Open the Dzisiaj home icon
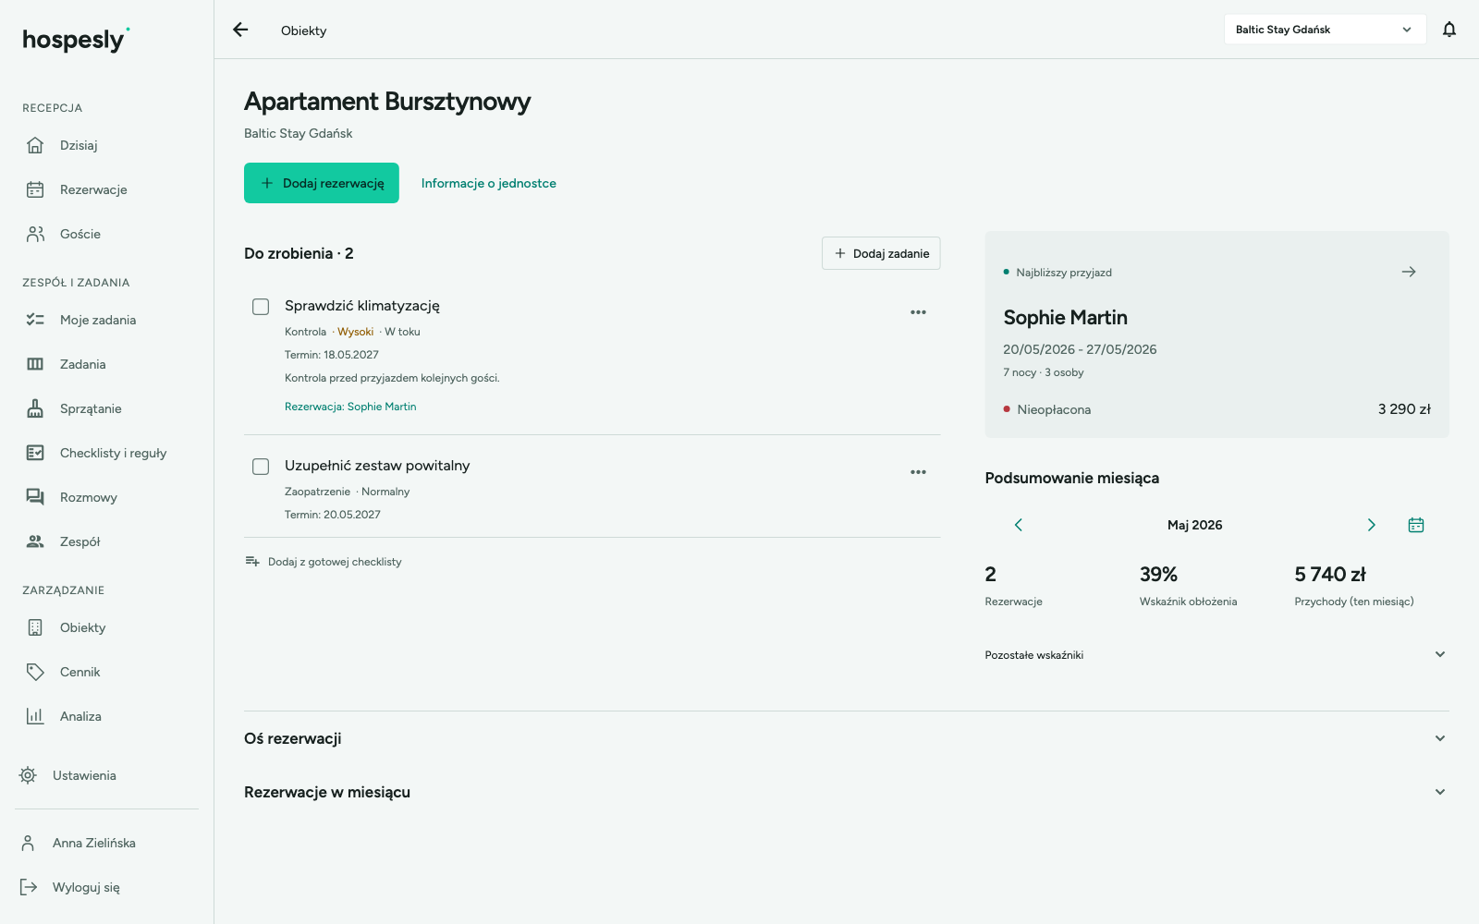The height and width of the screenshot is (924, 1479). point(35,145)
